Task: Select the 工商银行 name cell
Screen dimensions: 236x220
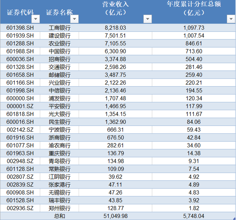Action: coord(59,28)
